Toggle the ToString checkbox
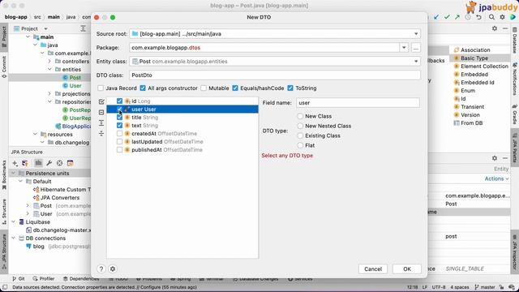Screen dimensions: 519x292 [290, 88]
